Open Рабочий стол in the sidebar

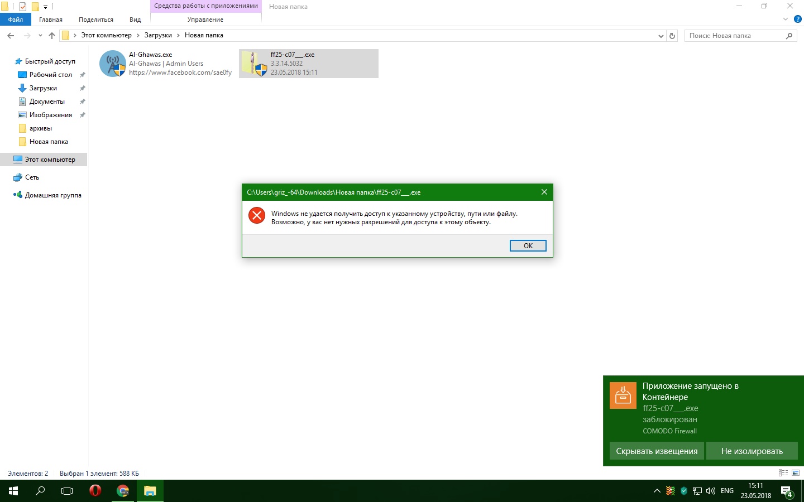pyautogui.click(x=50, y=75)
